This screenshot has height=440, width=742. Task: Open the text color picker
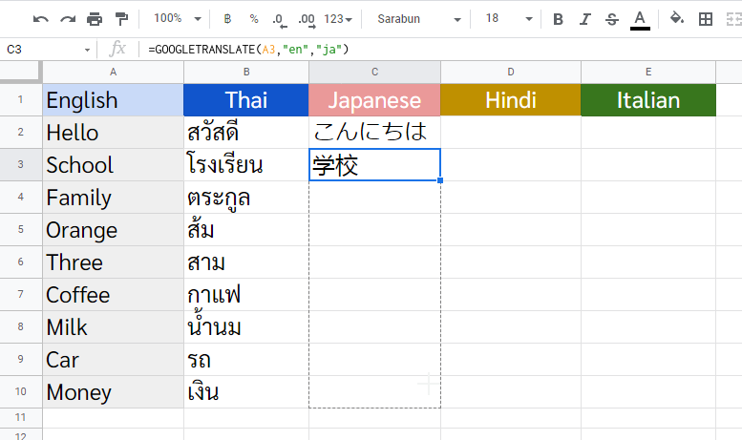640,20
